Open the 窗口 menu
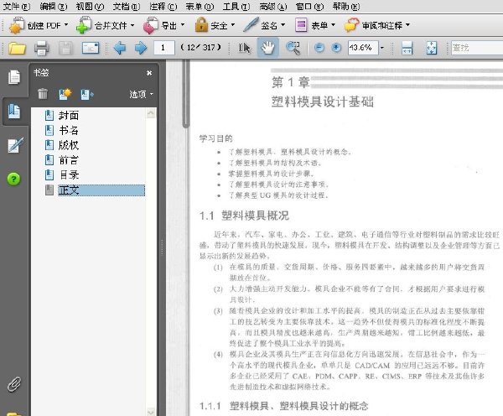 [x=310, y=6]
